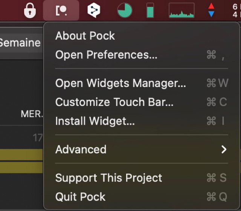Click the green pie chart status icon

pos(125,11)
